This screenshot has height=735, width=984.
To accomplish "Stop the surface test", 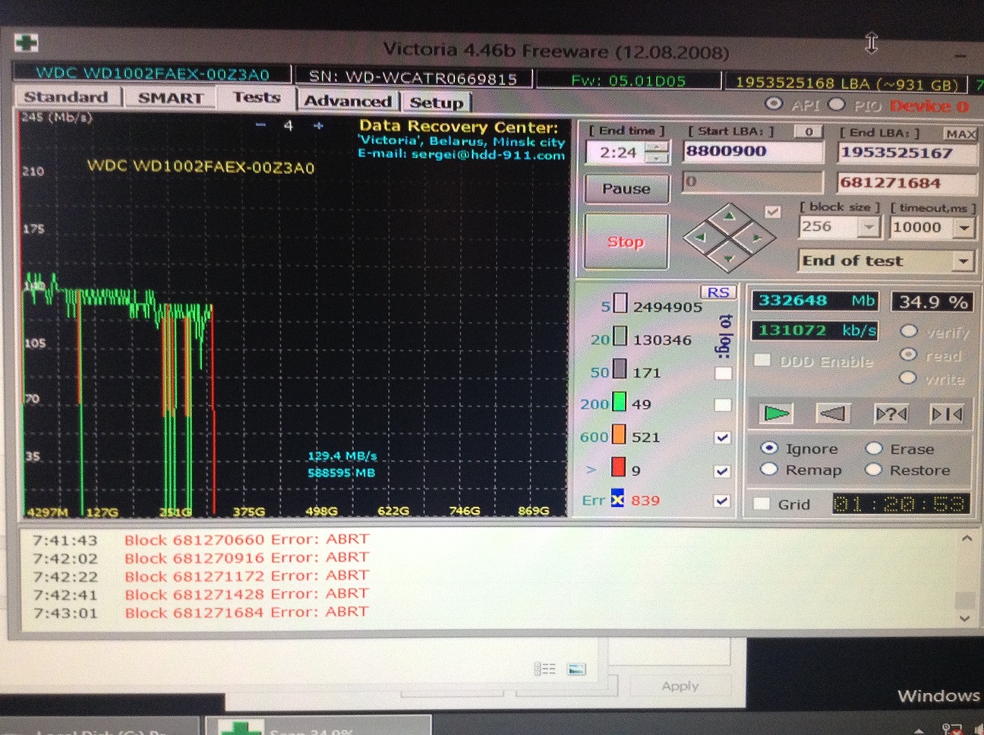I will tap(626, 241).
